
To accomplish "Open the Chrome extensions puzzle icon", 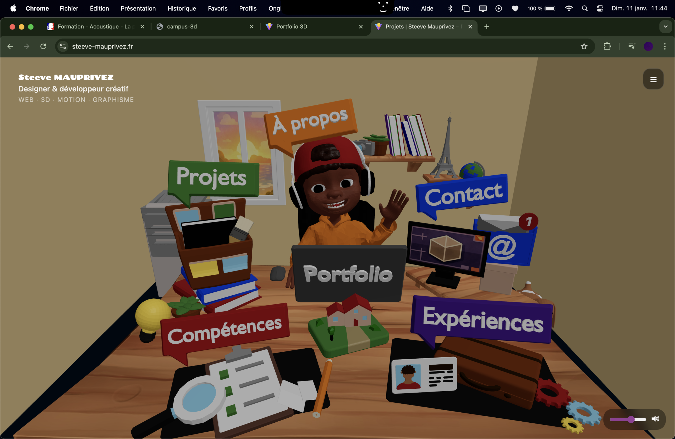I will pos(607,46).
